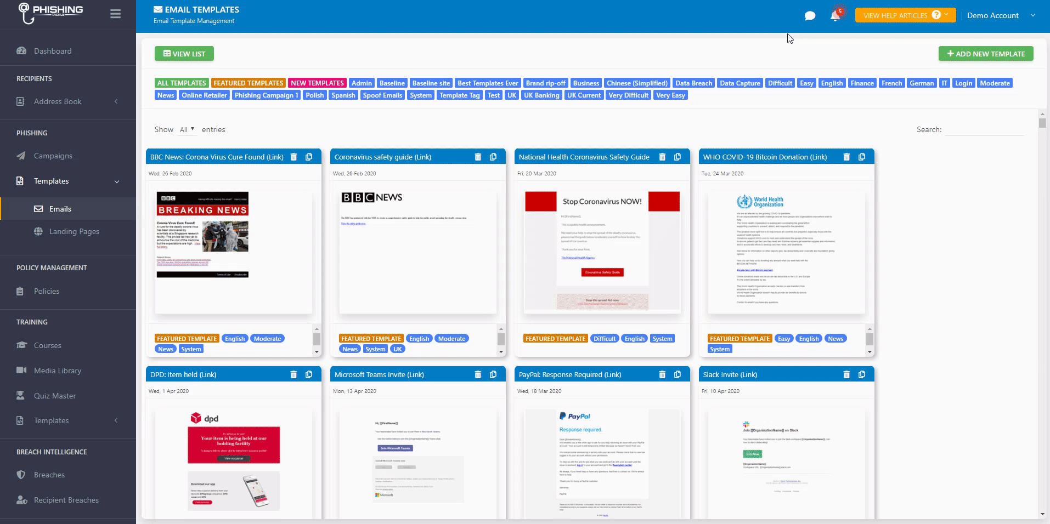Click the Phishing Tackle logo
1050x524 pixels.
50,13
